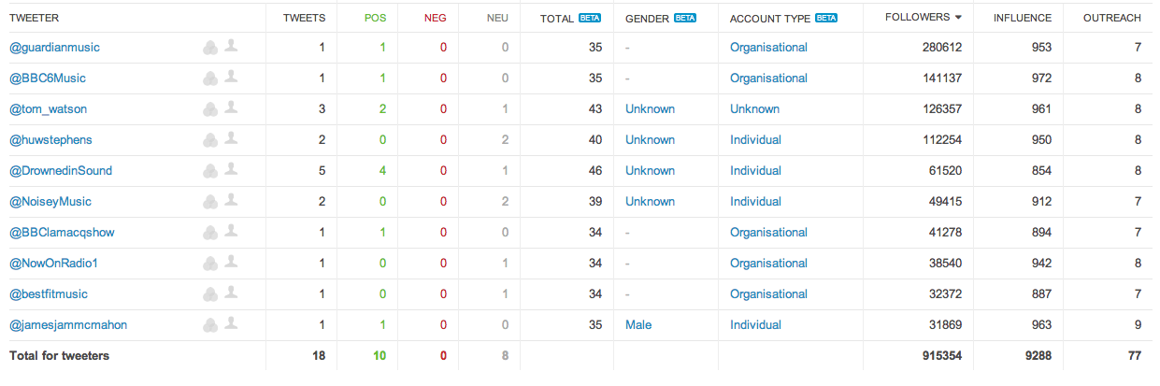Open the @BBClamacqshow tweeter profile link
The width and height of the screenshot is (1160, 386).
62,232
